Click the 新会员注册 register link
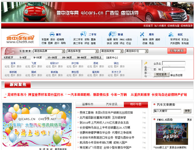This screenshot has width=195, height=150. (176, 75)
